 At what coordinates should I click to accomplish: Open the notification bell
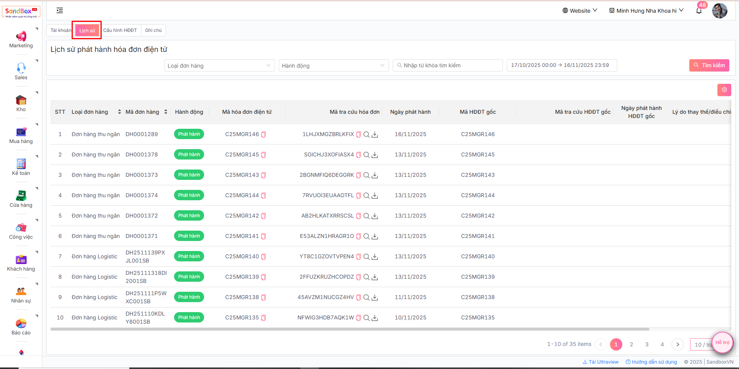699,11
